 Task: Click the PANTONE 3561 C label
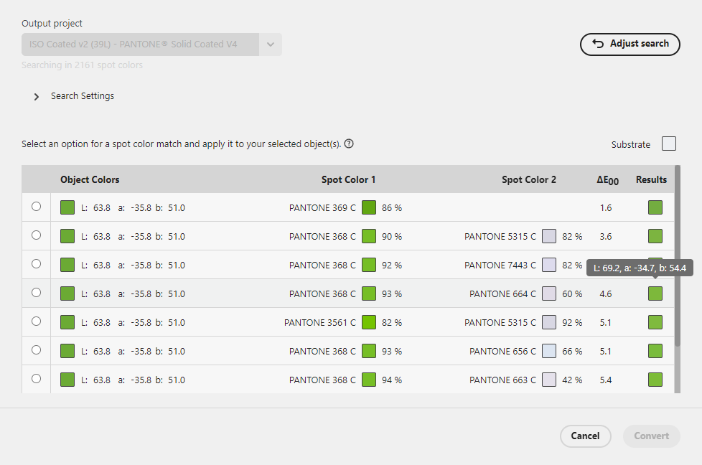(320, 322)
